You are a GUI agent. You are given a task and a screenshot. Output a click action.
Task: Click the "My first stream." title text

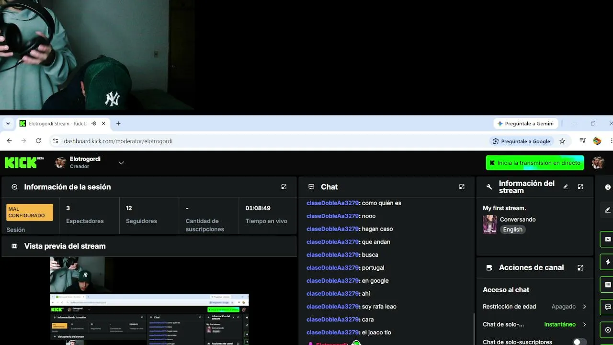[504, 208]
